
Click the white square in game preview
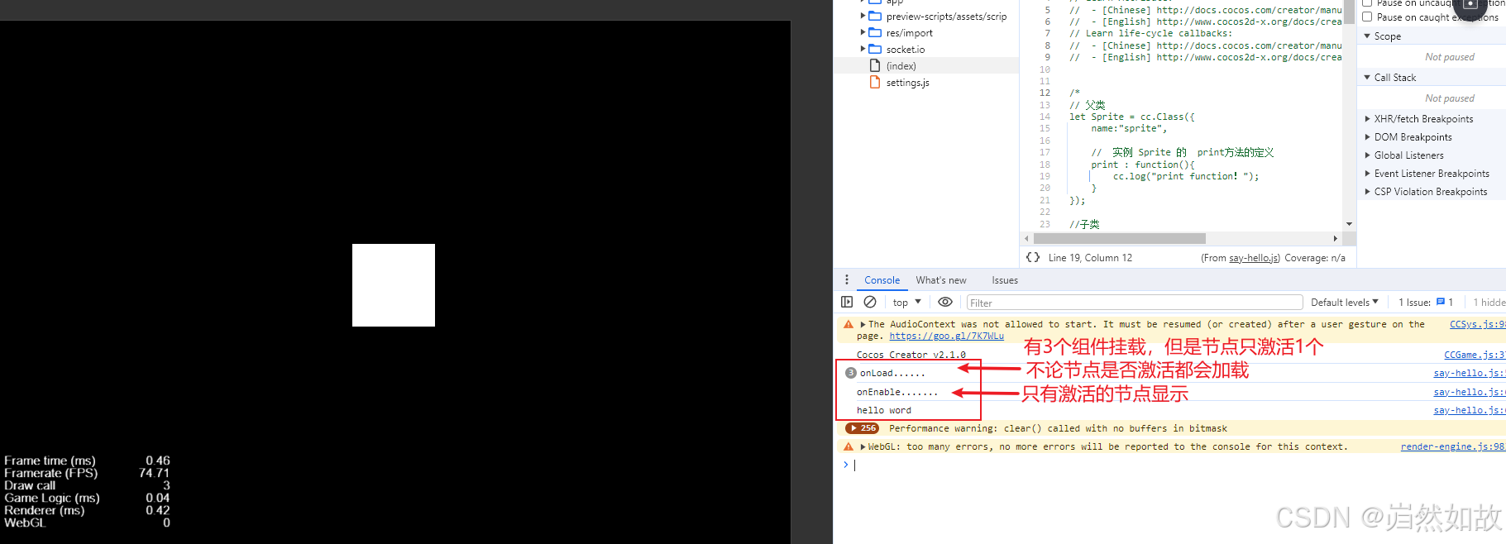click(394, 285)
